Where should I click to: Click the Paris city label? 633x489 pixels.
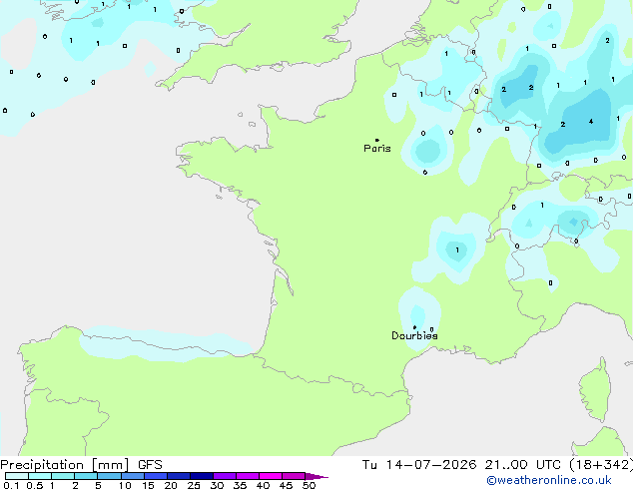pyautogui.click(x=377, y=149)
